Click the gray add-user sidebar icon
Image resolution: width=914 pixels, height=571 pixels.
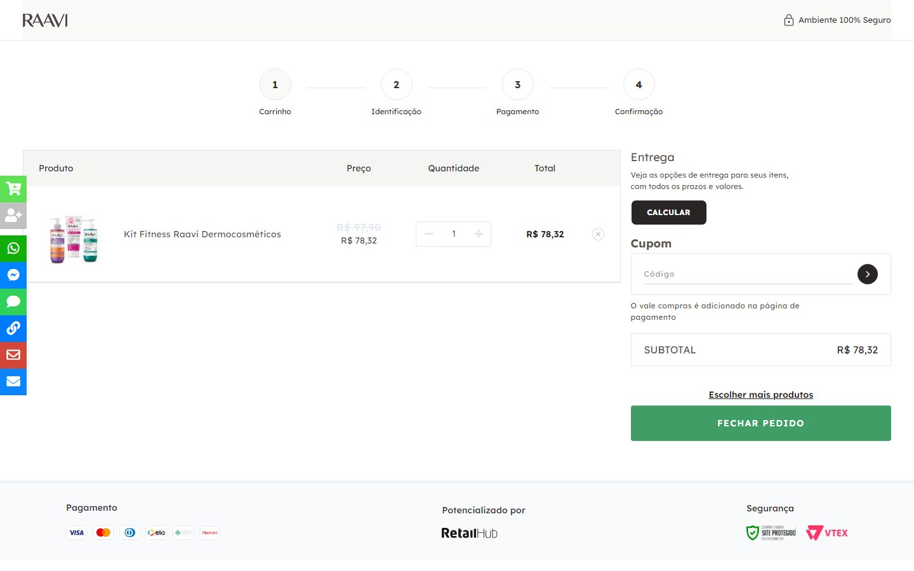click(x=13, y=216)
